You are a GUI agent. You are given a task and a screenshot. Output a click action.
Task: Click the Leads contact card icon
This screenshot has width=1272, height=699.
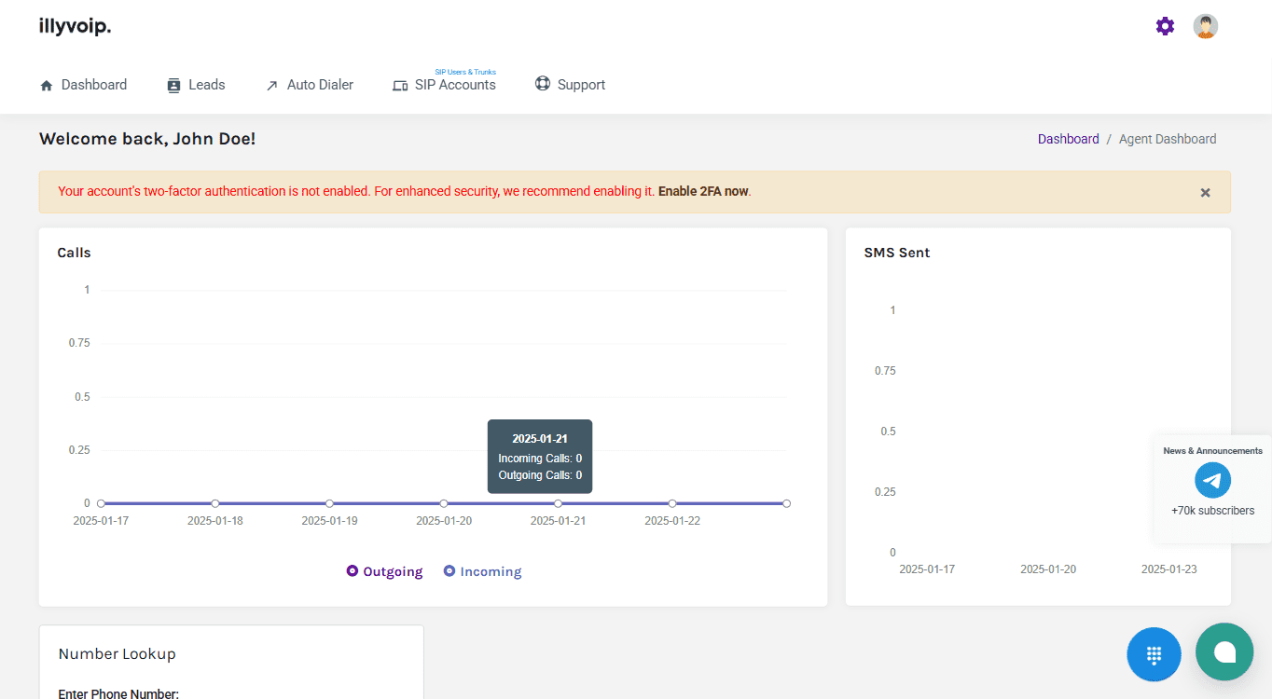(173, 85)
